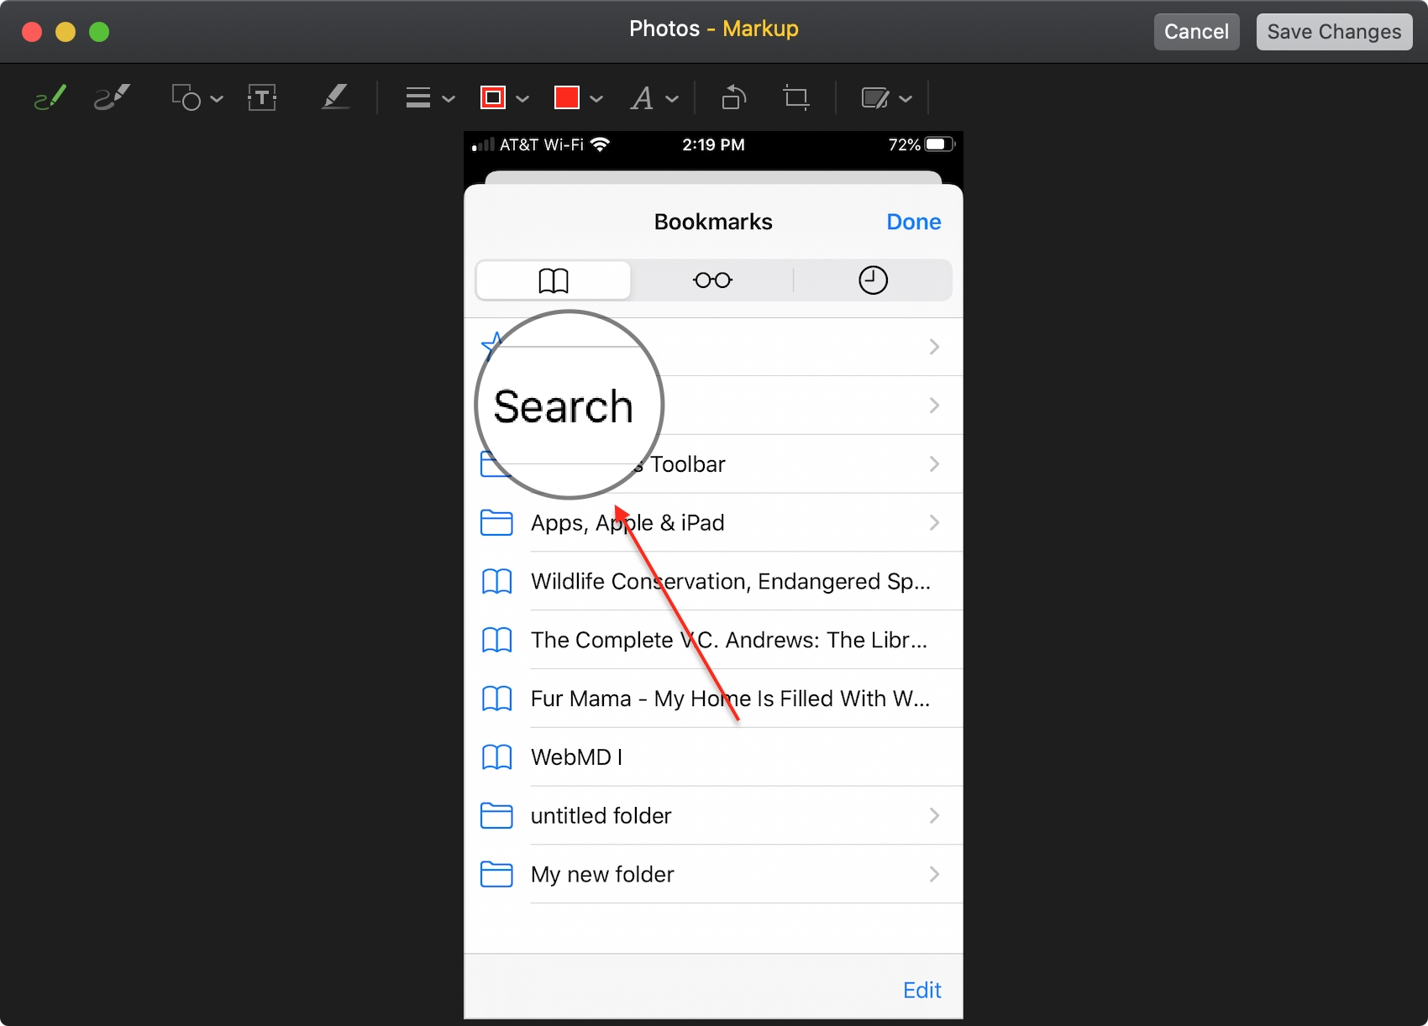Image resolution: width=1428 pixels, height=1026 pixels.
Task: Expand the untitled folder chevron
Action: (934, 816)
